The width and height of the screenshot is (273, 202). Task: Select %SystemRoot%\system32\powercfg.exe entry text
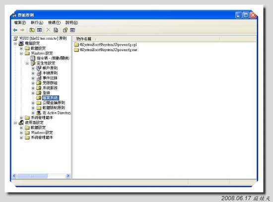tap(109, 50)
